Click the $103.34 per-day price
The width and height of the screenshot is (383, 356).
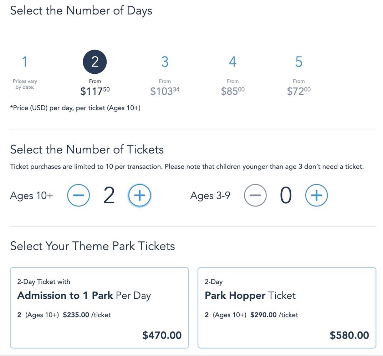165,91
